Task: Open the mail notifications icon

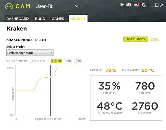Action: pyautogui.click(x=137, y=5)
